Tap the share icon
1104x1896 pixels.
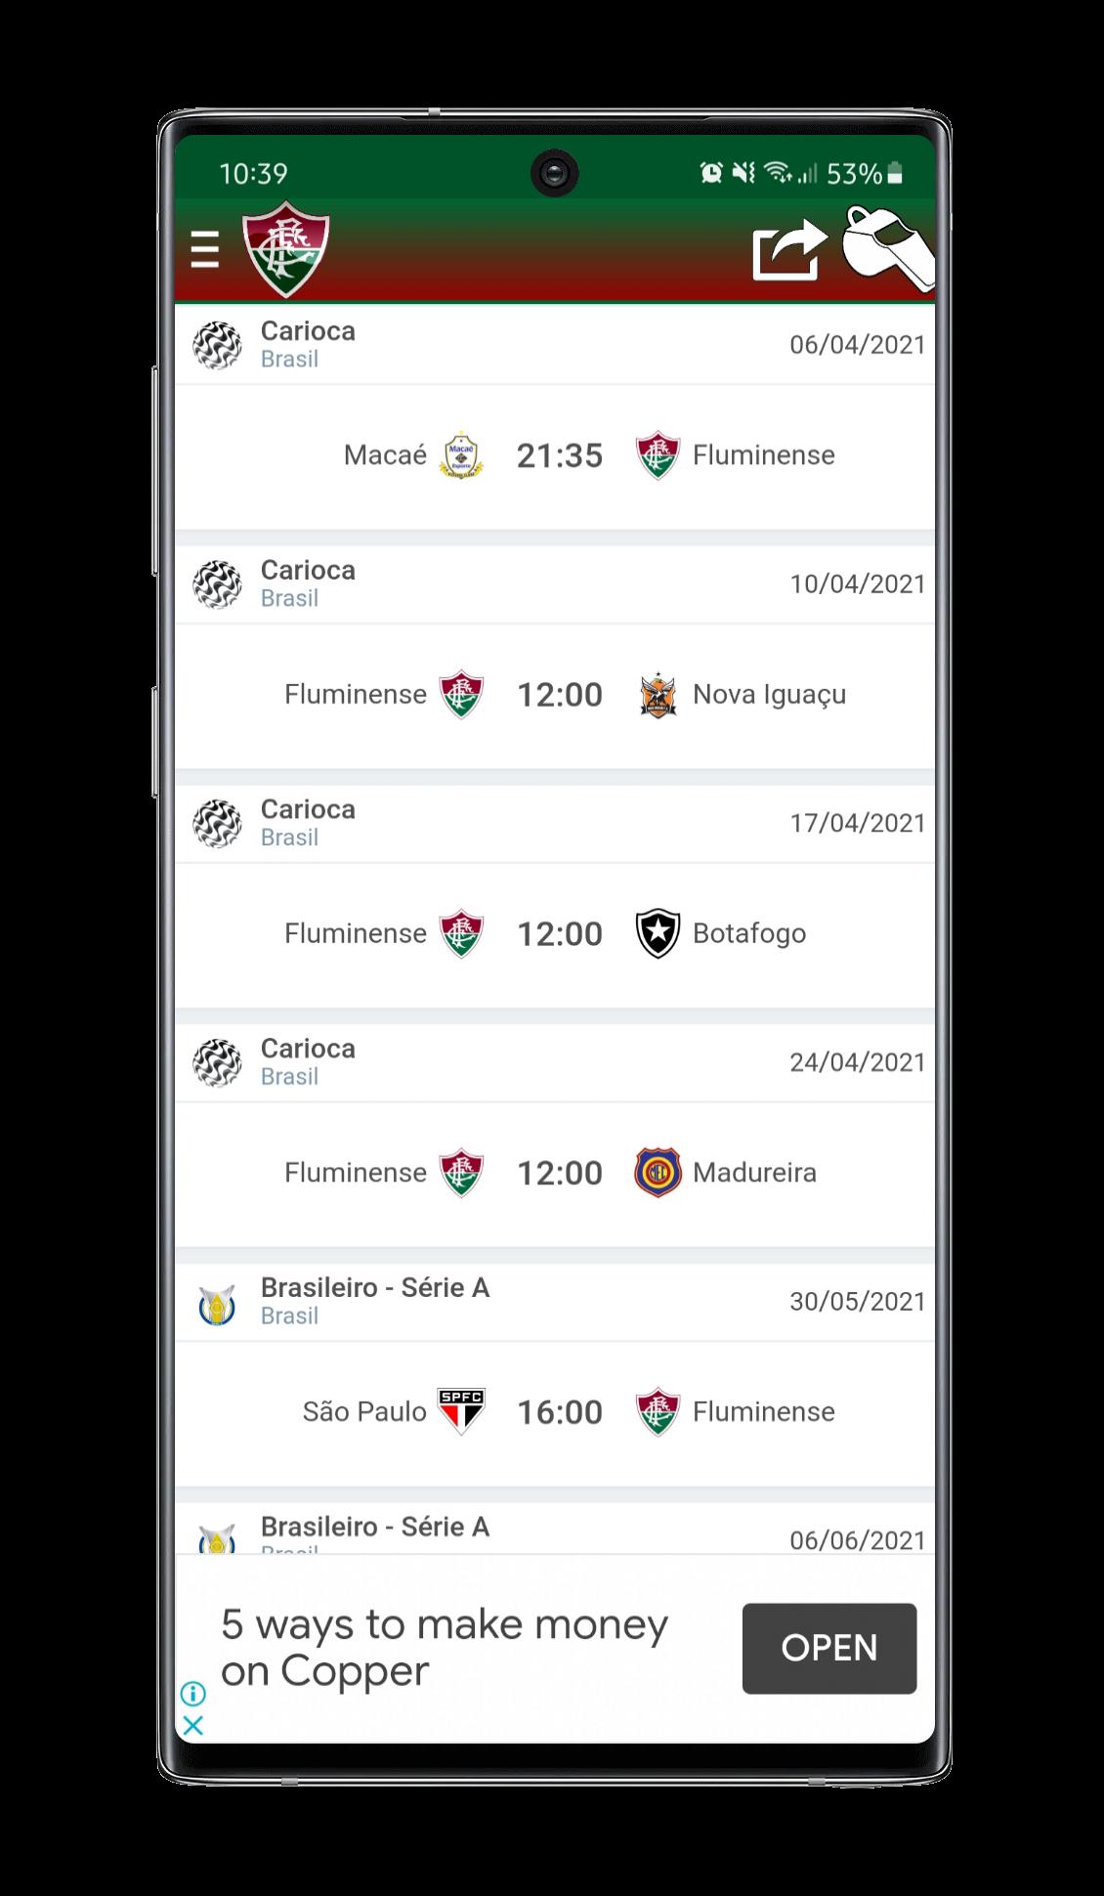click(x=789, y=250)
